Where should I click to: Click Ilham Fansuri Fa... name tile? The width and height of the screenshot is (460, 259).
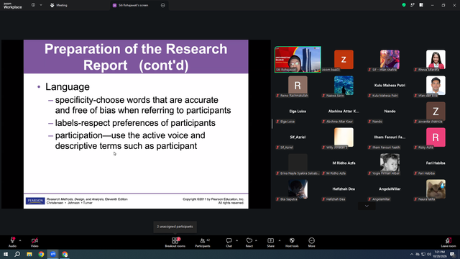pyautogui.click(x=390, y=137)
